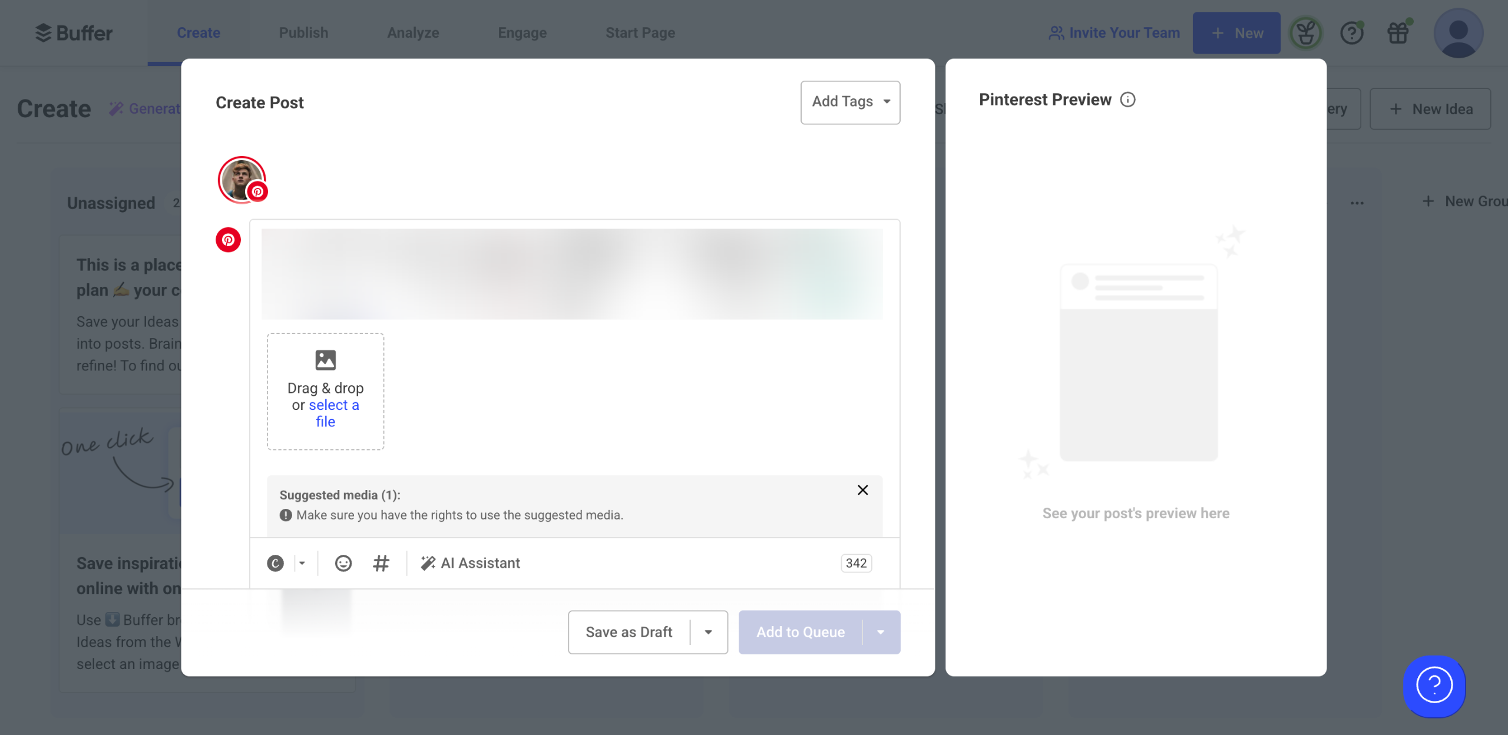
Task: Switch to the Analyze tab
Action: click(413, 33)
